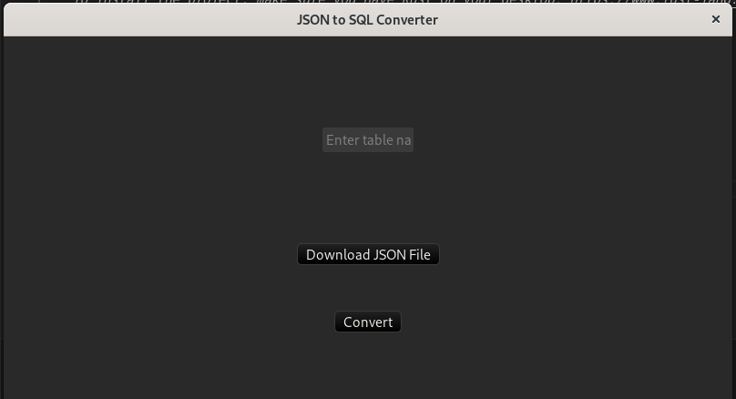Choose a JSON file via Download JSON File
Image resolution: width=736 pixels, height=399 pixels.
coord(368,254)
